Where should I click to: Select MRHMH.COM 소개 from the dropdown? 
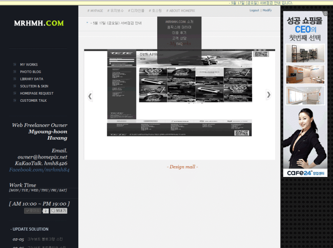(179, 21)
